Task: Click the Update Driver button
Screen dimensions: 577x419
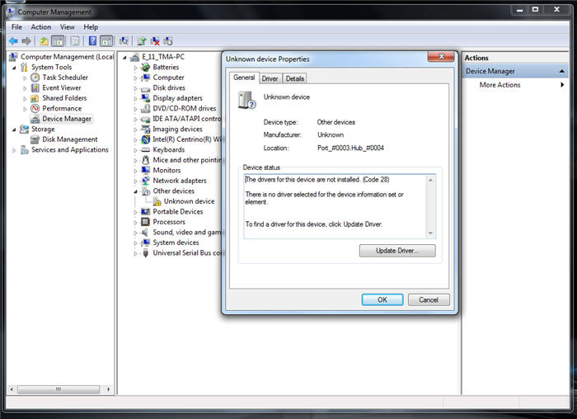Action: point(397,251)
